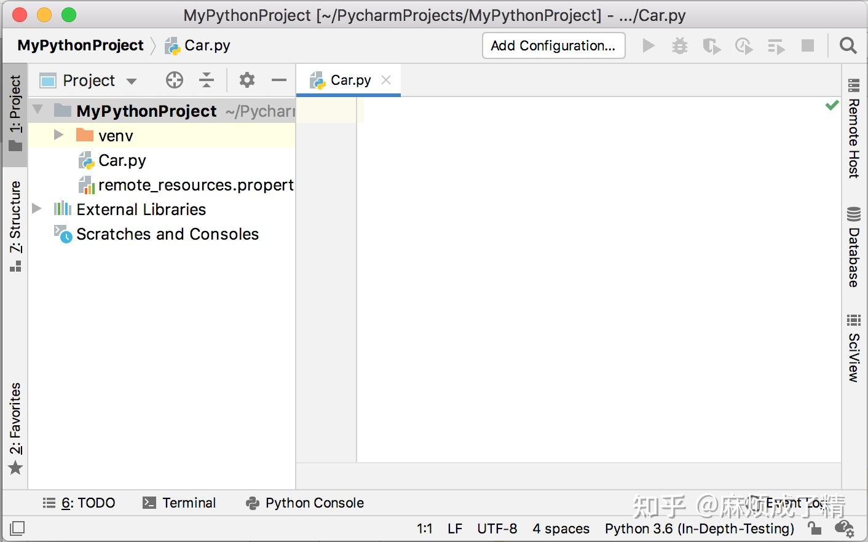The width and height of the screenshot is (868, 542).
Task: Change line separator shown as LF
Action: point(454,528)
